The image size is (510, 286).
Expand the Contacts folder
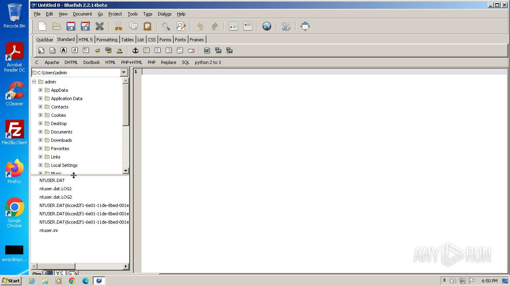(40, 107)
